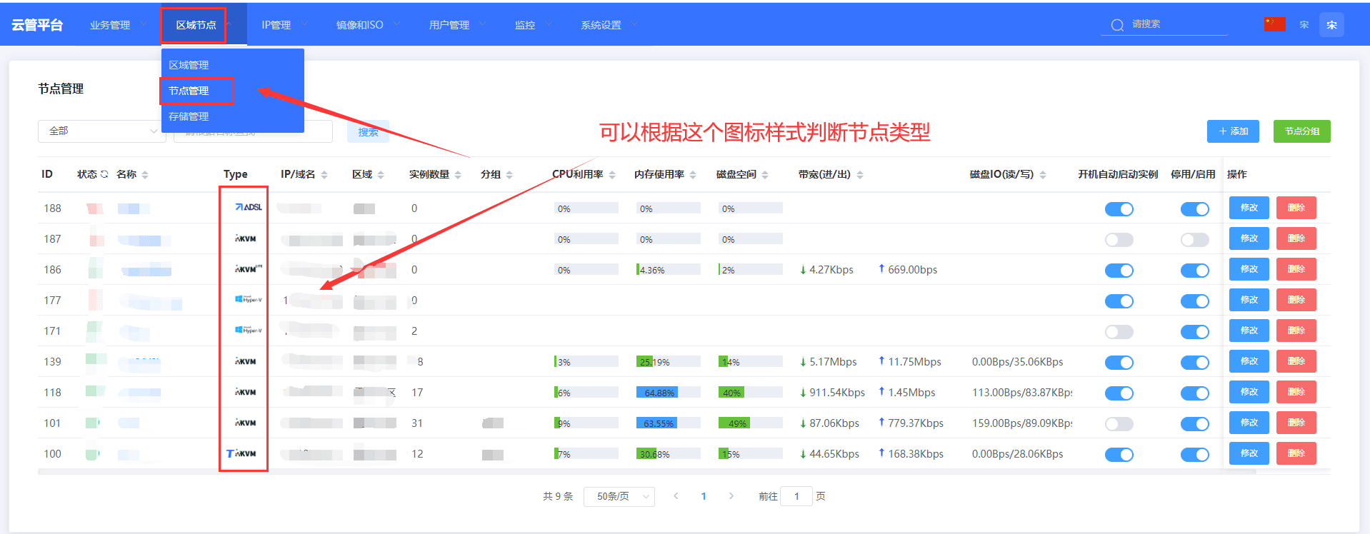The height and width of the screenshot is (534, 1370).
Task: Click the T-KVM type icon in row 100
Action: pyautogui.click(x=241, y=453)
